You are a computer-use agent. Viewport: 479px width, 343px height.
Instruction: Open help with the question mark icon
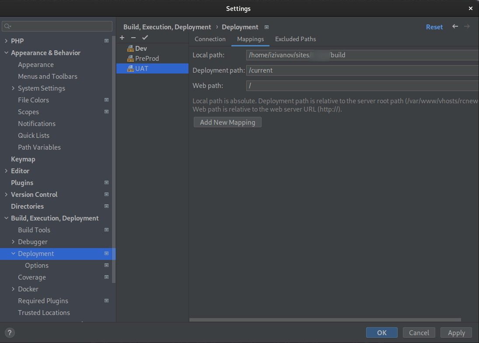(10, 332)
